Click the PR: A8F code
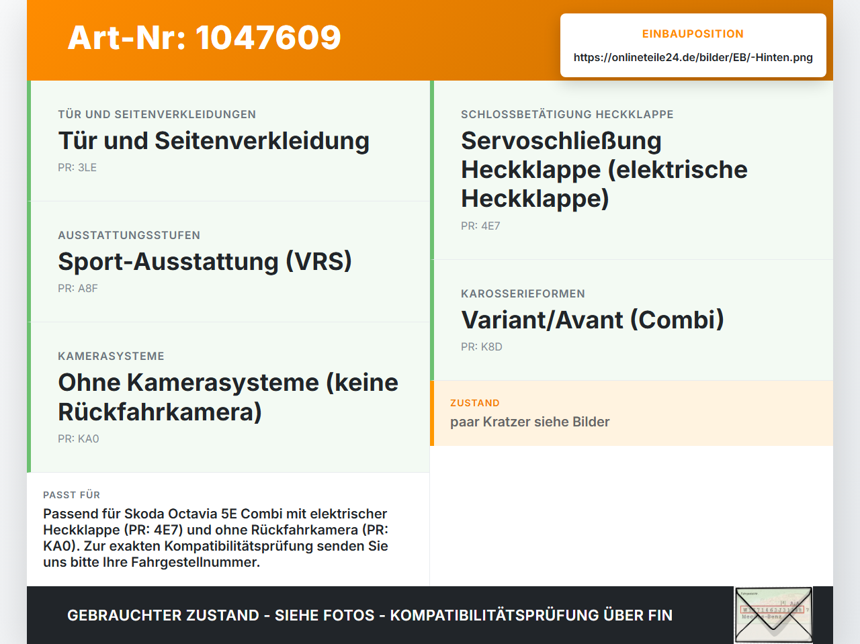This screenshot has height=644, width=860. (78, 289)
